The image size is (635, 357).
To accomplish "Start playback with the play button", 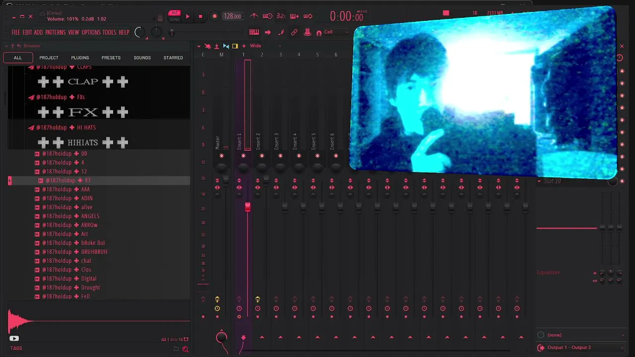I will pos(188,16).
